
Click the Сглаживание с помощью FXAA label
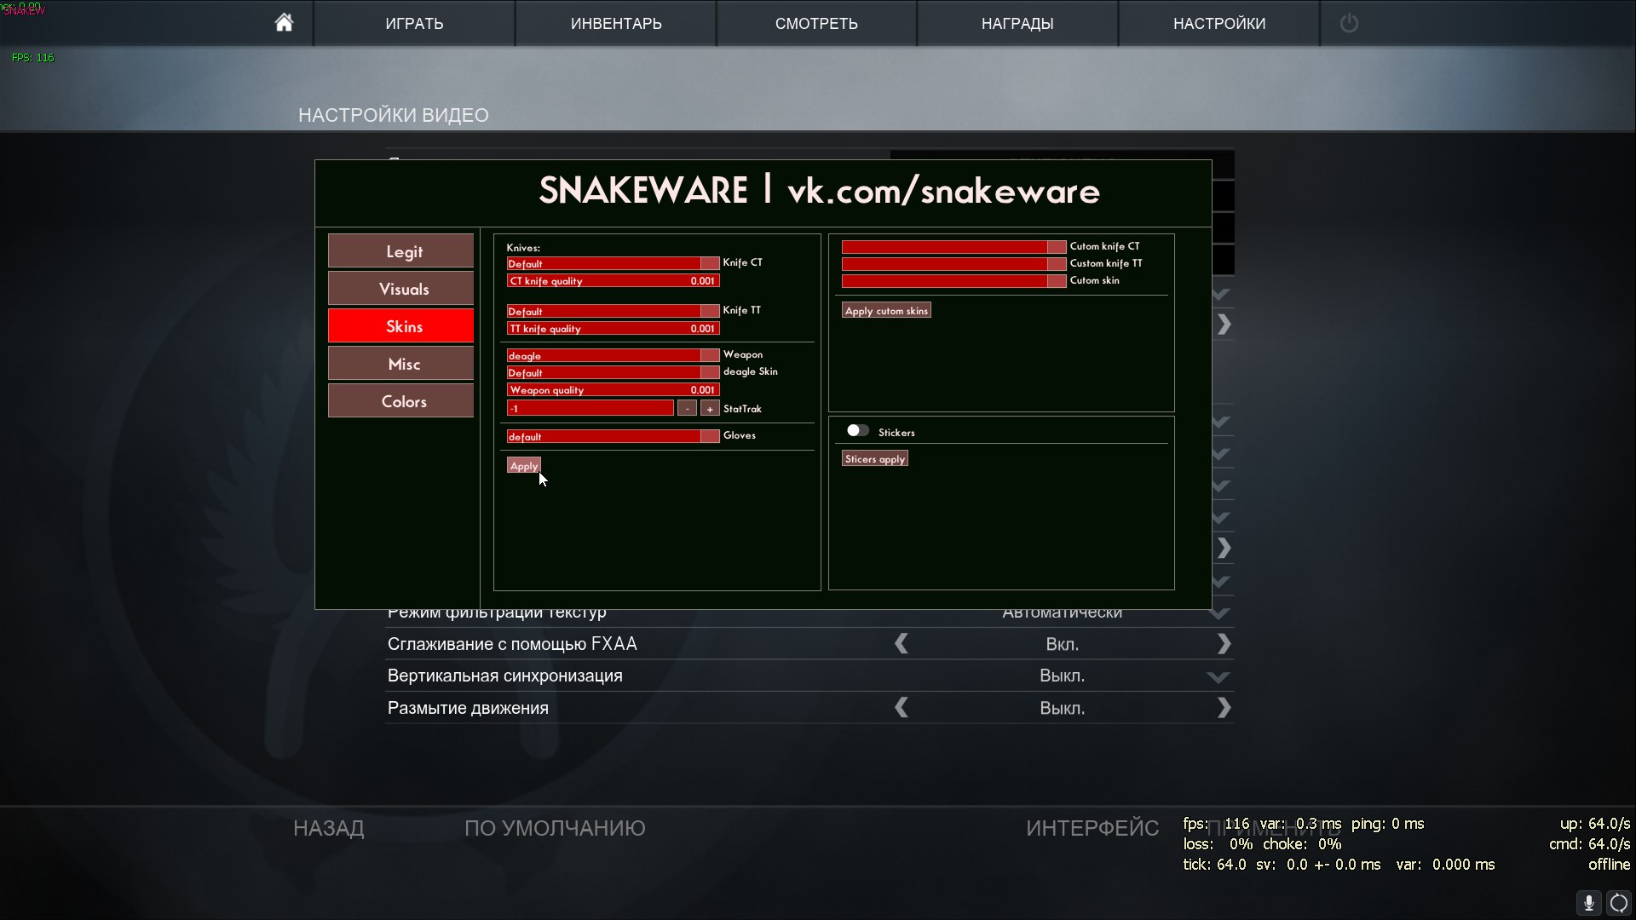[512, 644]
